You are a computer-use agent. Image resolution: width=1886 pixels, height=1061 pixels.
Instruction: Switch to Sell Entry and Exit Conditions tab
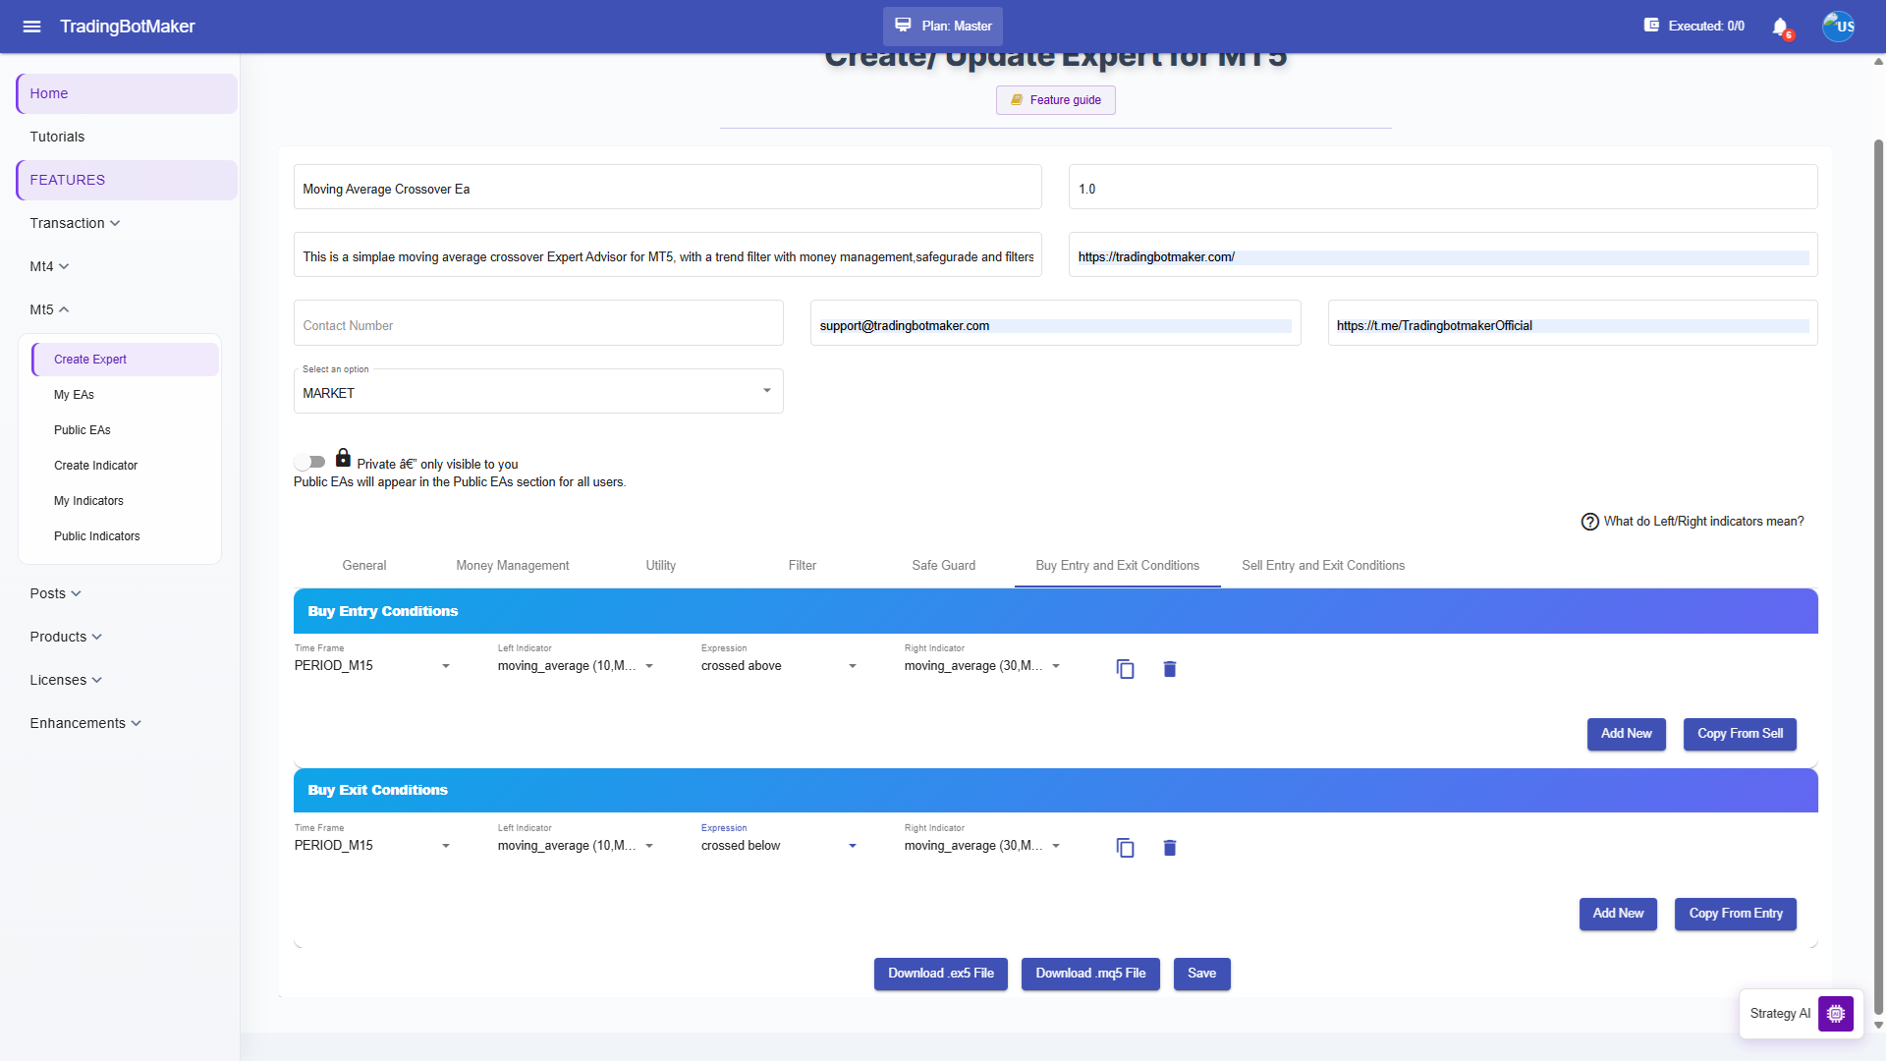(x=1323, y=566)
